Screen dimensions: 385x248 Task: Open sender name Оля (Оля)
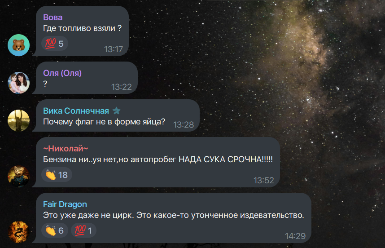62,73
